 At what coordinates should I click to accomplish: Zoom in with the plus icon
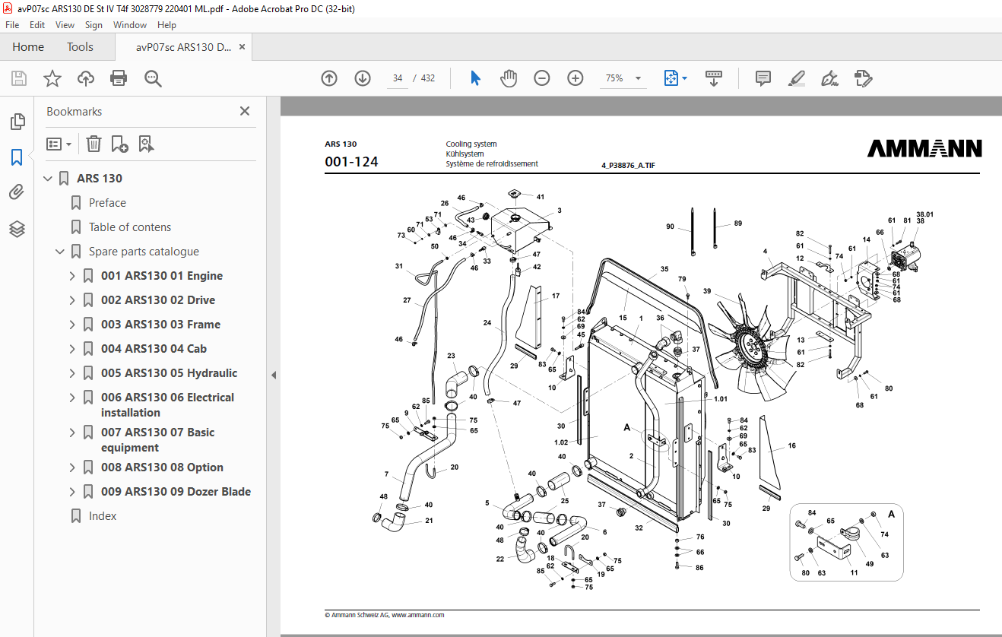(576, 78)
